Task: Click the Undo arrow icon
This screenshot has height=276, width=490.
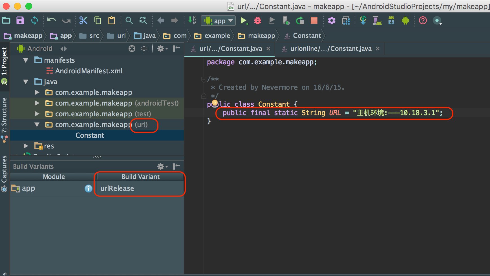Action: 52,20
